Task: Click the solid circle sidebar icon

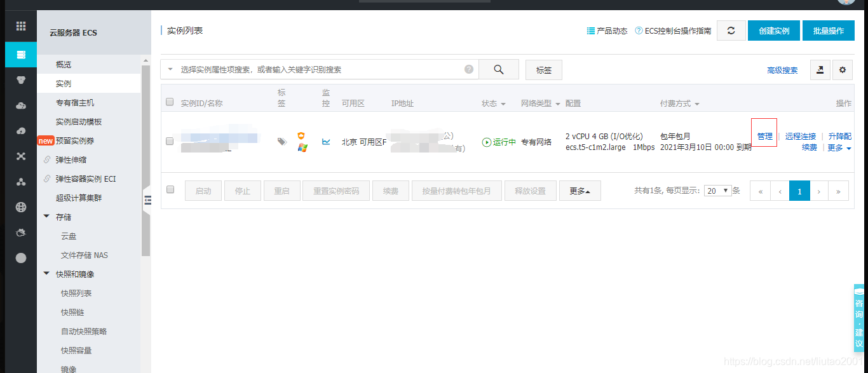Action: (21, 258)
